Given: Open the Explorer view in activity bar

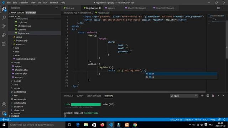Looking at the screenshot, I should tap(4, 9).
